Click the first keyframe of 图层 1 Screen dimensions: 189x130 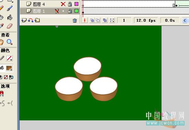pyautogui.click(x=83, y=12)
